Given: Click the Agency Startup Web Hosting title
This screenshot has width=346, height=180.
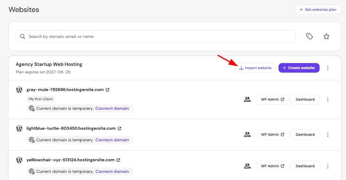Looking at the screenshot, I should coord(49,64).
